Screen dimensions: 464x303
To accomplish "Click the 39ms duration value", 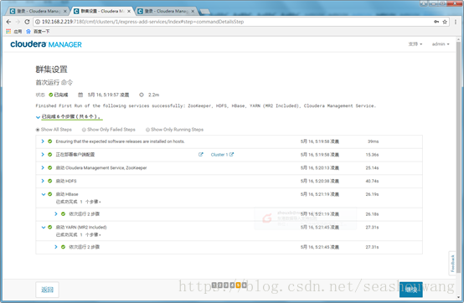I will [374, 141].
